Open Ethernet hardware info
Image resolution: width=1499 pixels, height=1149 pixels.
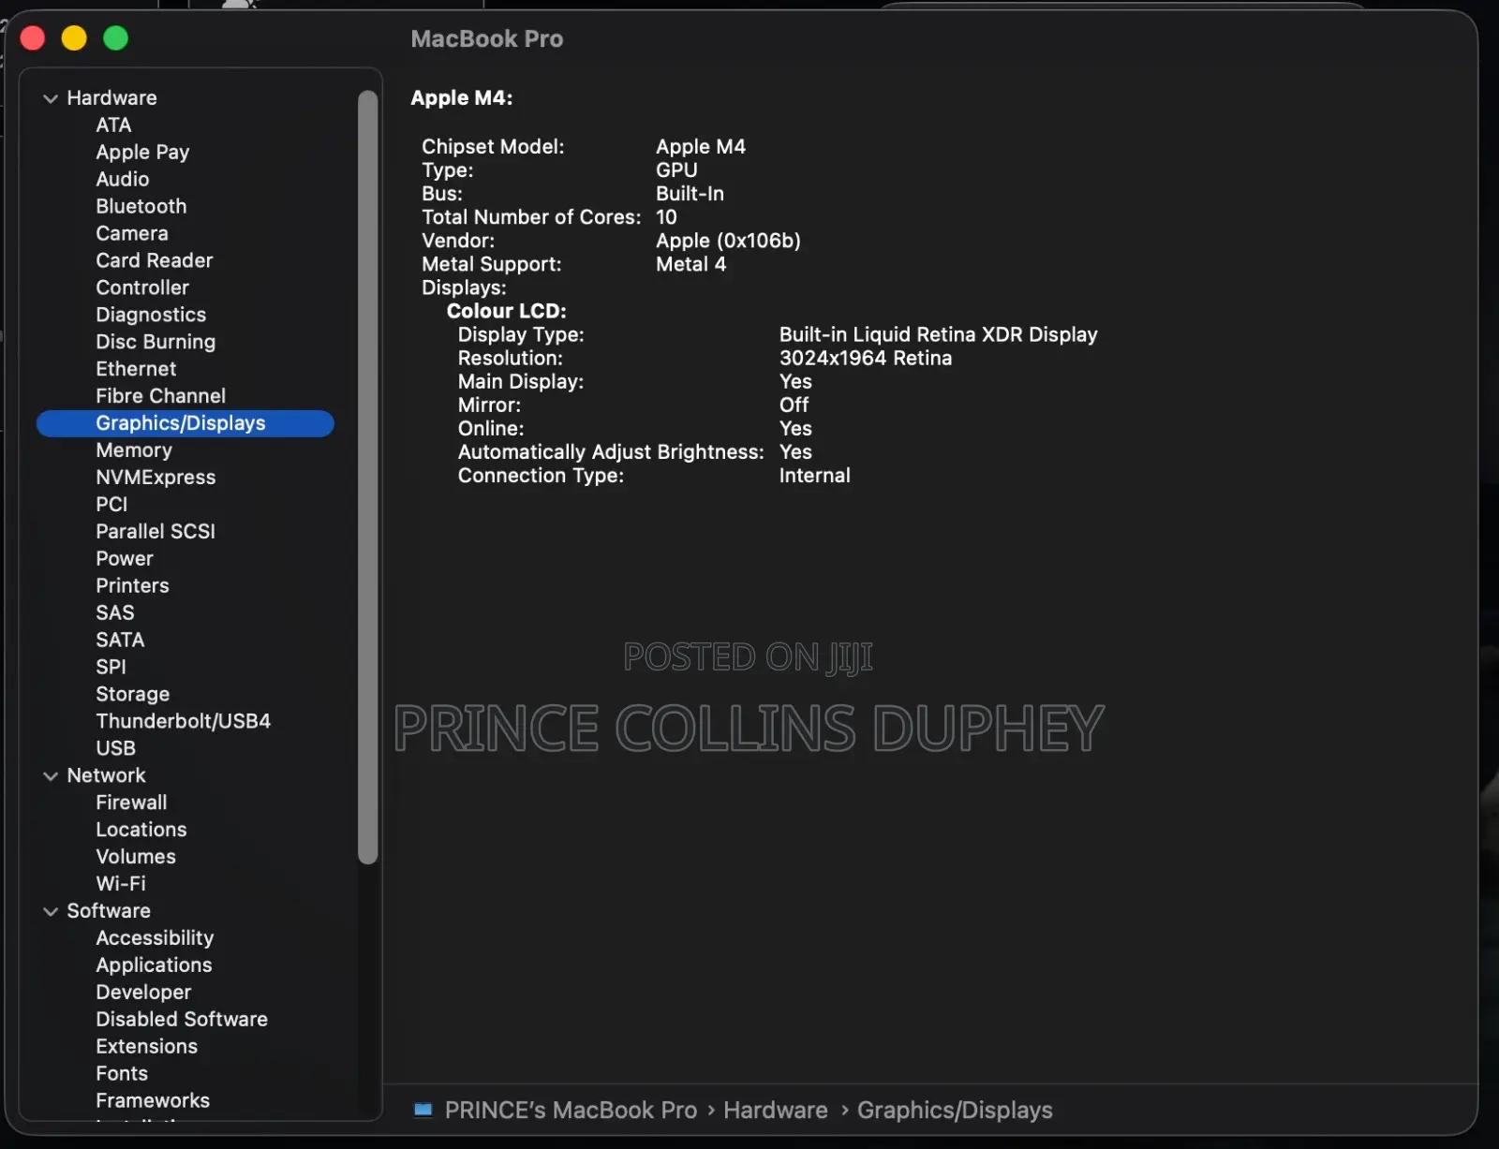point(136,369)
